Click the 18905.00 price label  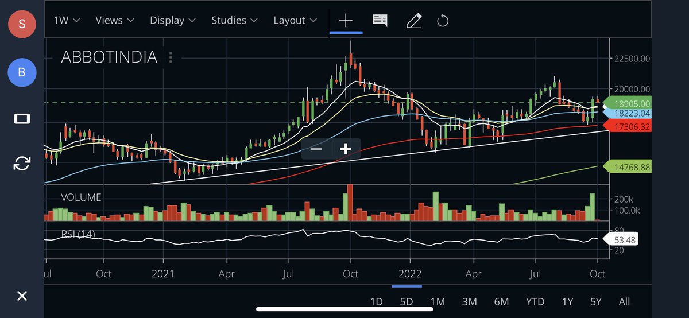628,104
